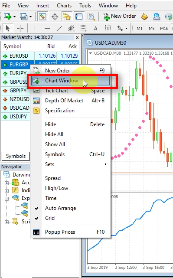
Task: Expand the Scripts node in Navigator
Action: [7, 222]
